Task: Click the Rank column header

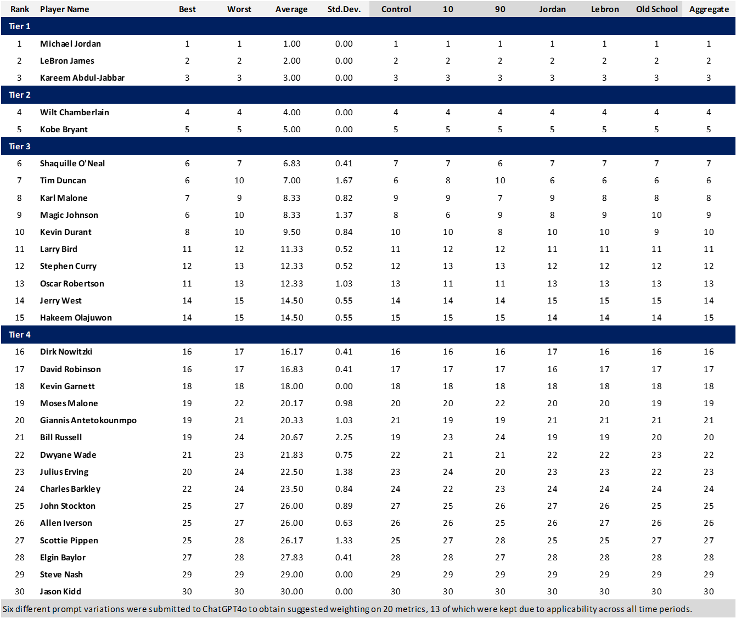Action: (x=20, y=9)
